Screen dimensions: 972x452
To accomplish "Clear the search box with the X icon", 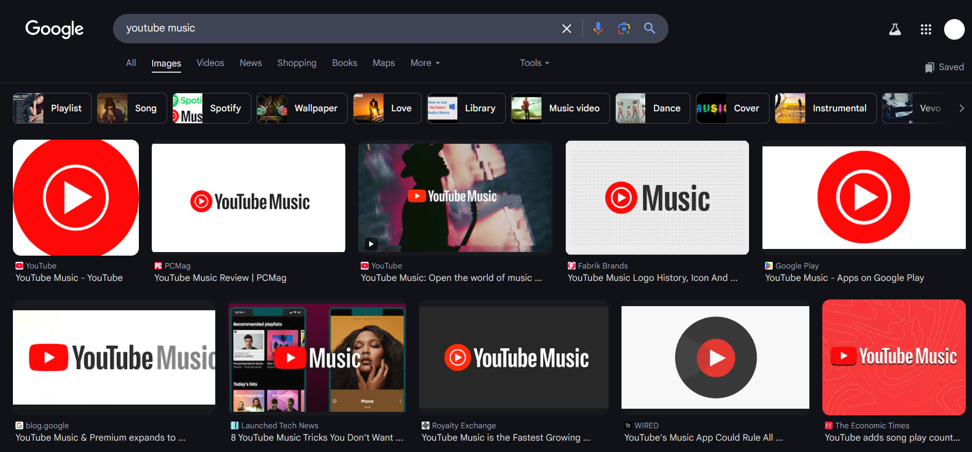I will point(566,29).
